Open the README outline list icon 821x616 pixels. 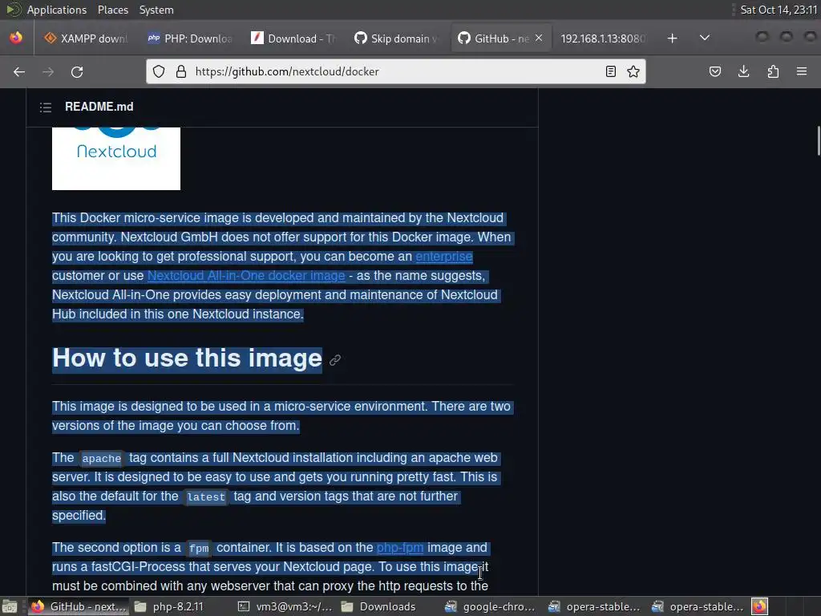tap(46, 107)
